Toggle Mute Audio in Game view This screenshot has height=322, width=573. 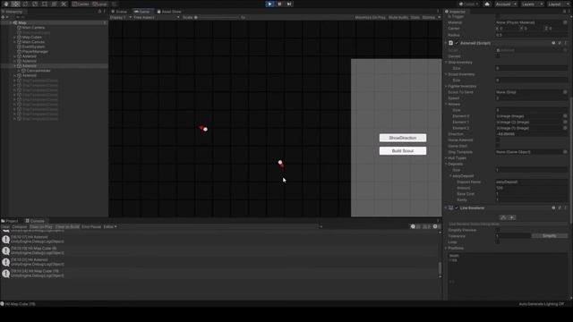coord(398,17)
